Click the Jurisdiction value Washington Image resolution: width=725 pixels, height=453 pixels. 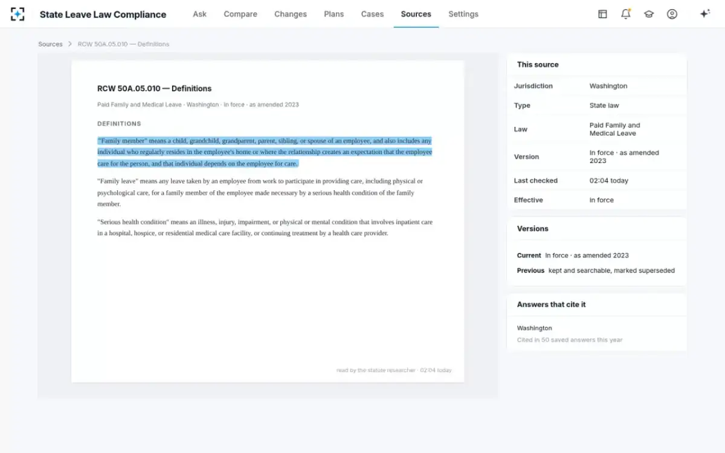coord(608,86)
